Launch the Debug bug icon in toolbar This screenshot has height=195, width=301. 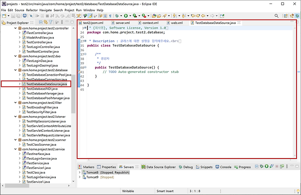(x=117, y=16)
